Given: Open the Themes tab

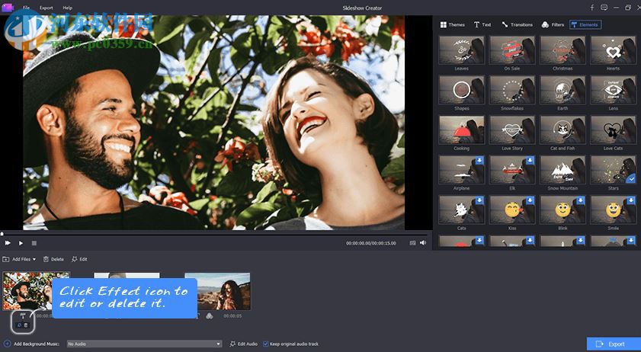Looking at the screenshot, I should point(452,24).
